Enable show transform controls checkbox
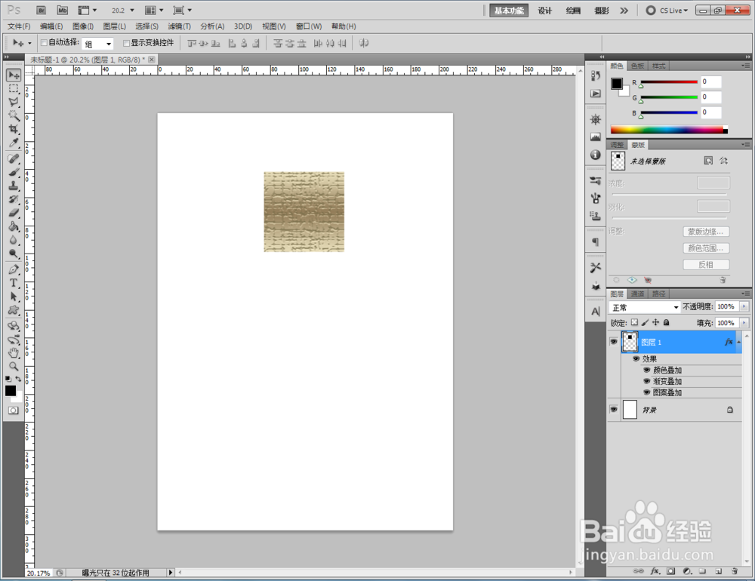Image resolution: width=755 pixels, height=581 pixels. point(126,43)
